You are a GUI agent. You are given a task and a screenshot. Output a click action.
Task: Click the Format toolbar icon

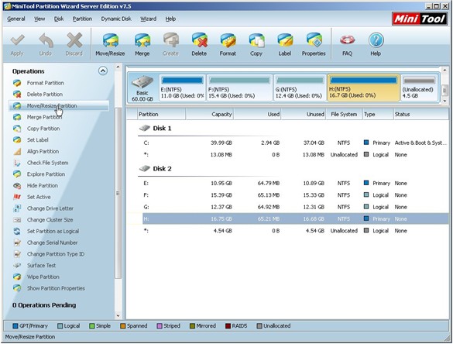coord(228,40)
